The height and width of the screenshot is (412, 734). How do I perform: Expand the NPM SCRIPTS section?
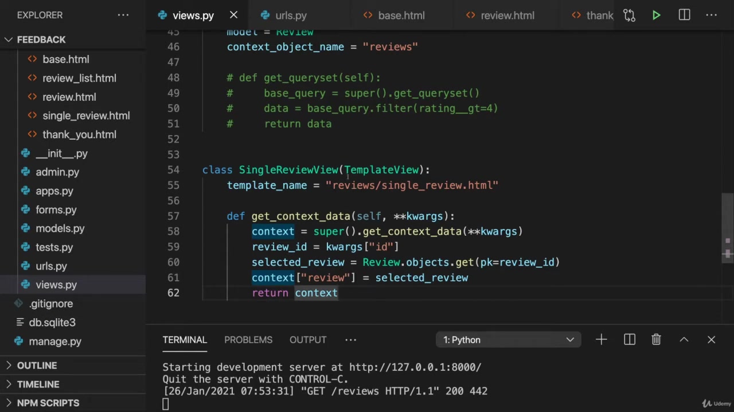tap(48, 403)
